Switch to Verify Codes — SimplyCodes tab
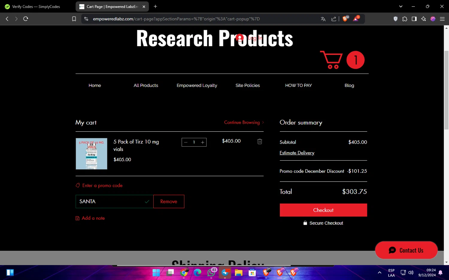The width and height of the screenshot is (449, 280). point(36,7)
